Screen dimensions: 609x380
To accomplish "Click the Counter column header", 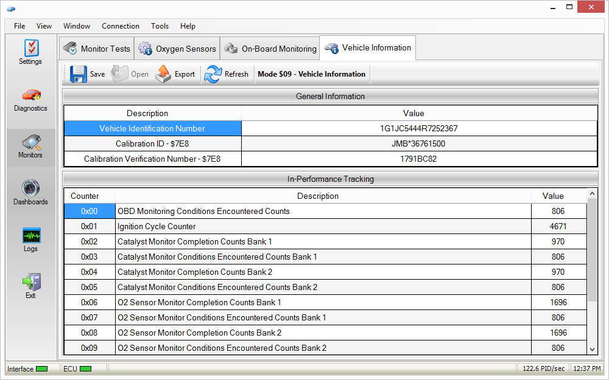I will [85, 196].
